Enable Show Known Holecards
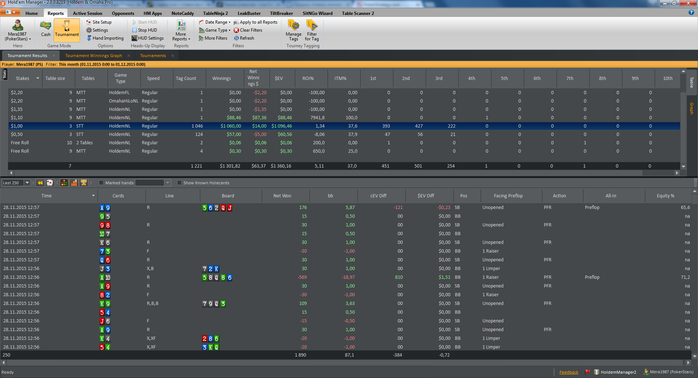Screen dimensions: 698x378 point(179,183)
